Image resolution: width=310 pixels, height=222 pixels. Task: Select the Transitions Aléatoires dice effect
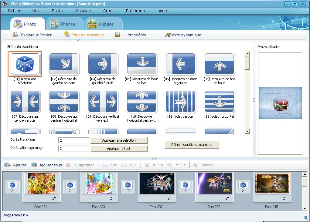[25, 64]
